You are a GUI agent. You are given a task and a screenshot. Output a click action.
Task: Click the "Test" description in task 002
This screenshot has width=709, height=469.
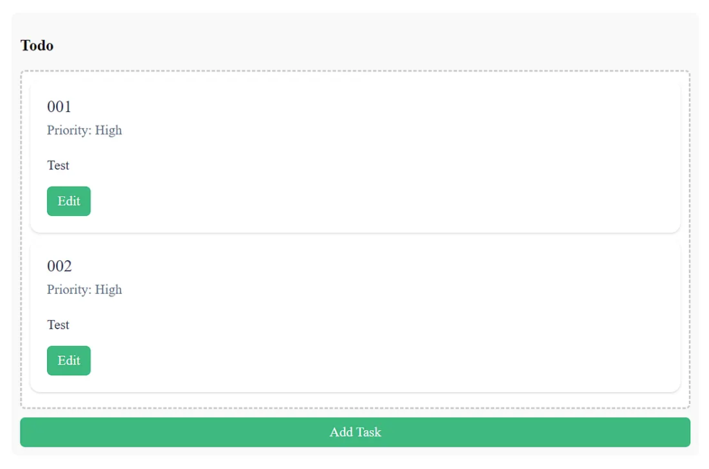click(58, 325)
